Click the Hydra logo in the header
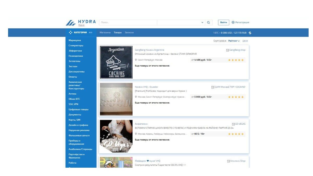The height and width of the screenshot is (176, 313). click(x=81, y=23)
